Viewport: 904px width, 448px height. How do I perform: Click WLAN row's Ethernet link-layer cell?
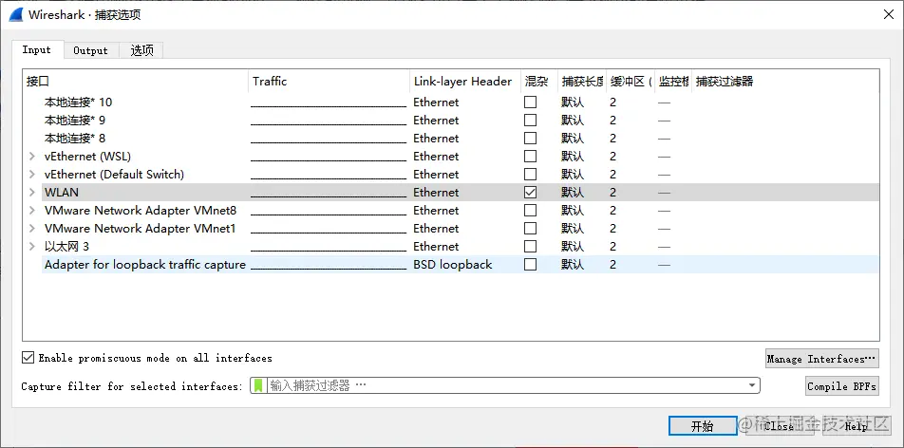pos(436,192)
